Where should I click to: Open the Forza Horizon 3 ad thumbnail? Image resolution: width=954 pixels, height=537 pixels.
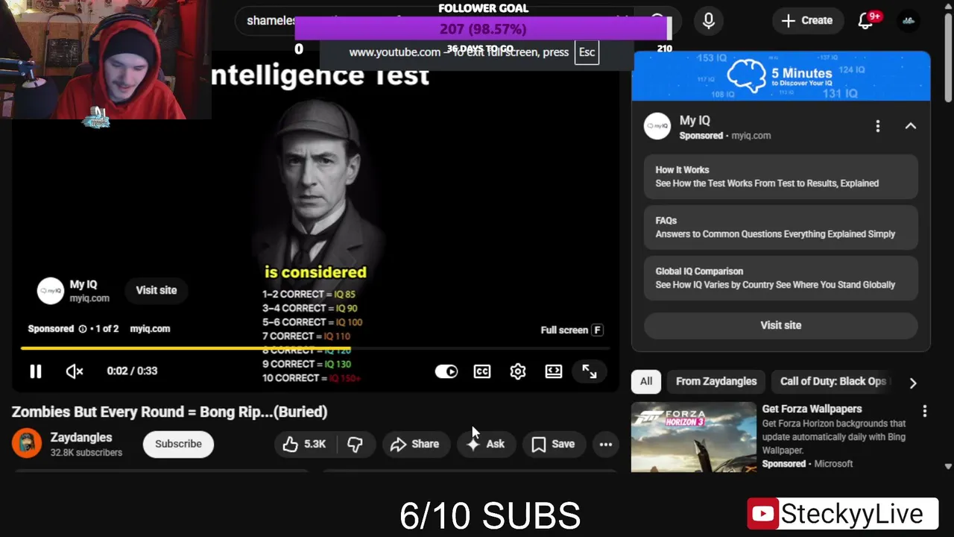coord(694,437)
